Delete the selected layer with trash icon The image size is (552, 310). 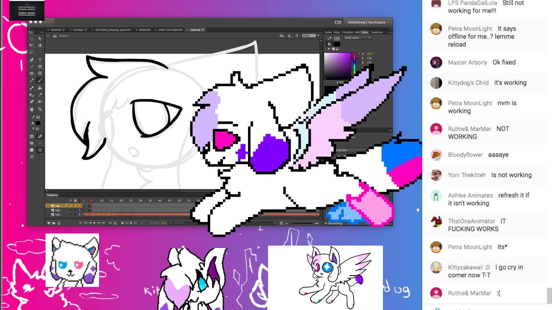[59, 223]
